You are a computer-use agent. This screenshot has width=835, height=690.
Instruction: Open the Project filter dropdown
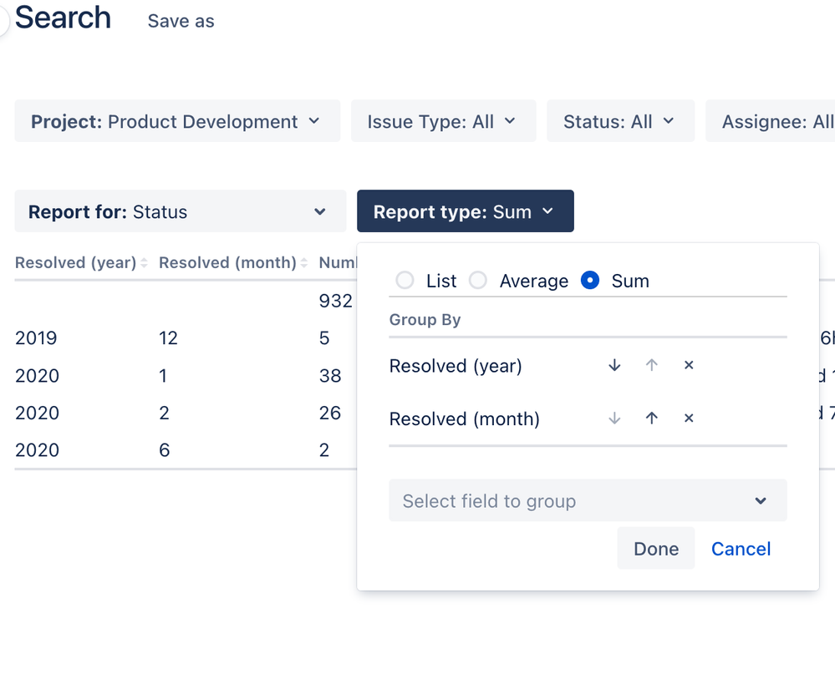pos(177,122)
